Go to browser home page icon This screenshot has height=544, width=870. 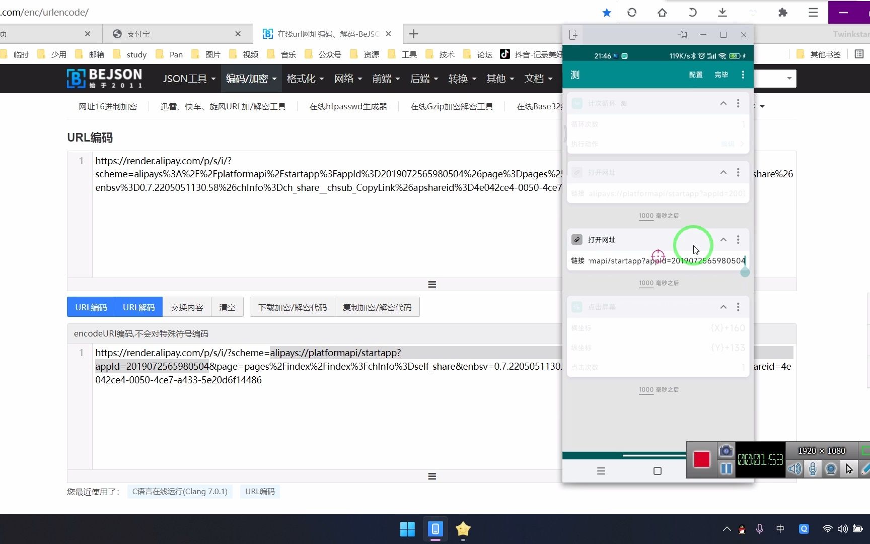coord(662,13)
